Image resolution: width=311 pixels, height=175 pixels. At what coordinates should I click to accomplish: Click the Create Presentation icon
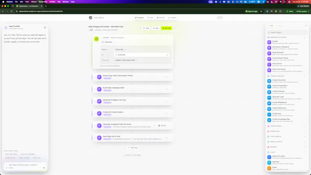[269, 86]
